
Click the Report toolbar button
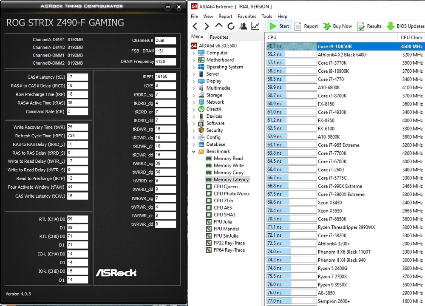[306, 26]
